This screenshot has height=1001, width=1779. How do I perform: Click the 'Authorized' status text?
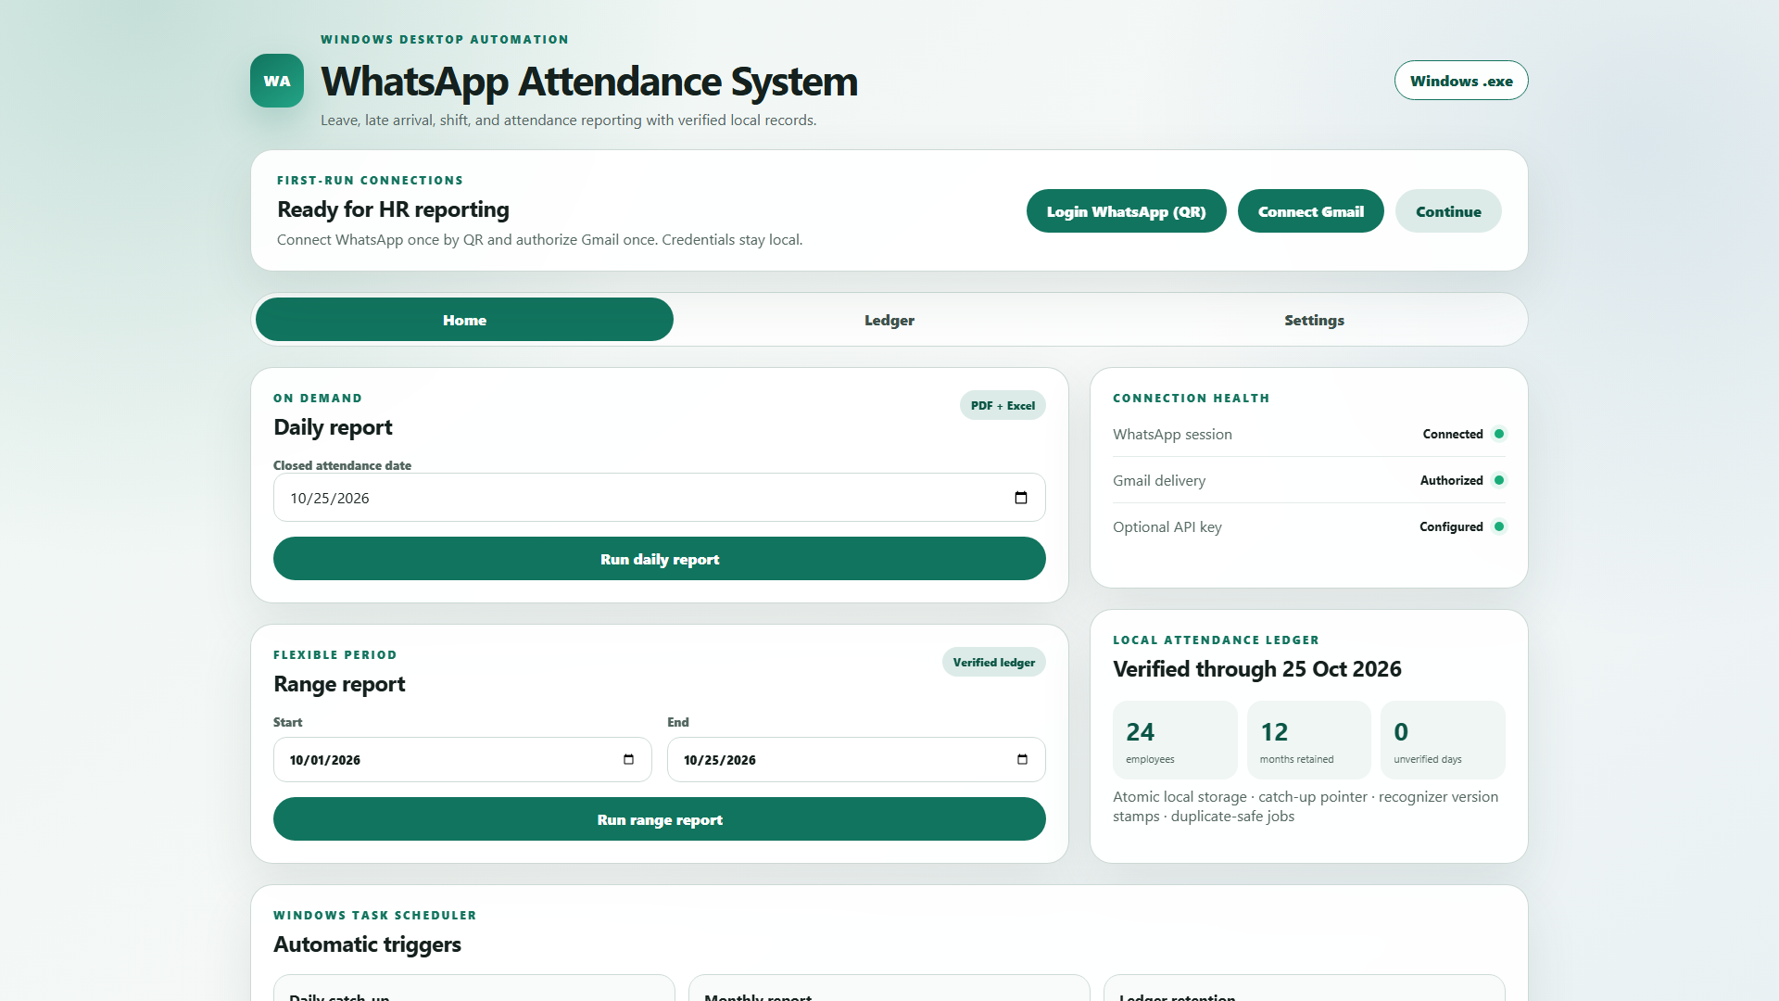tap(1451, 480)
